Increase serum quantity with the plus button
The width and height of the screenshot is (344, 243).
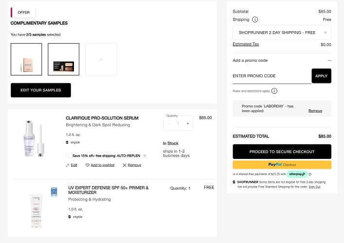[x=188, y=123]
